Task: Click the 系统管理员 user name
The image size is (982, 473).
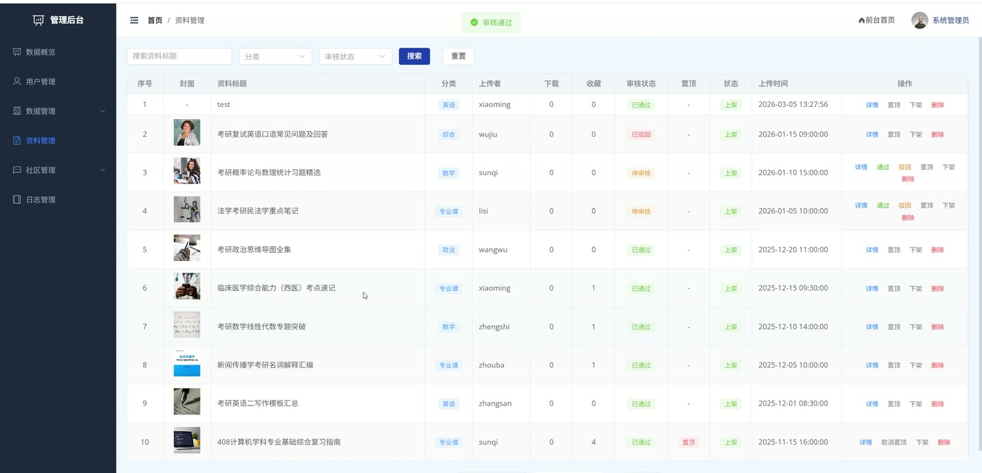Action: (951, 20)
